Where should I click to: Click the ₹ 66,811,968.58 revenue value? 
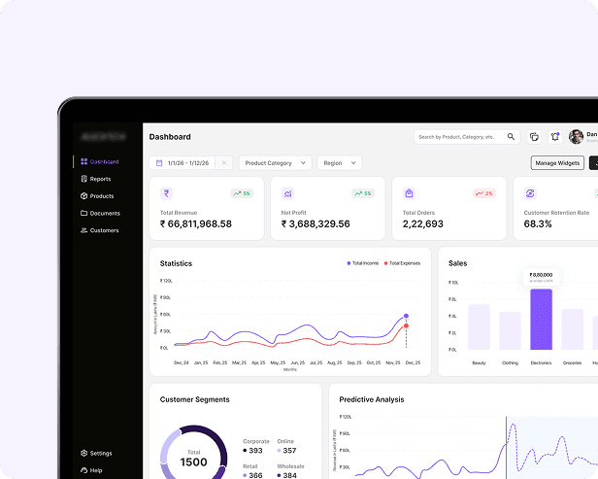click(196, 224)
